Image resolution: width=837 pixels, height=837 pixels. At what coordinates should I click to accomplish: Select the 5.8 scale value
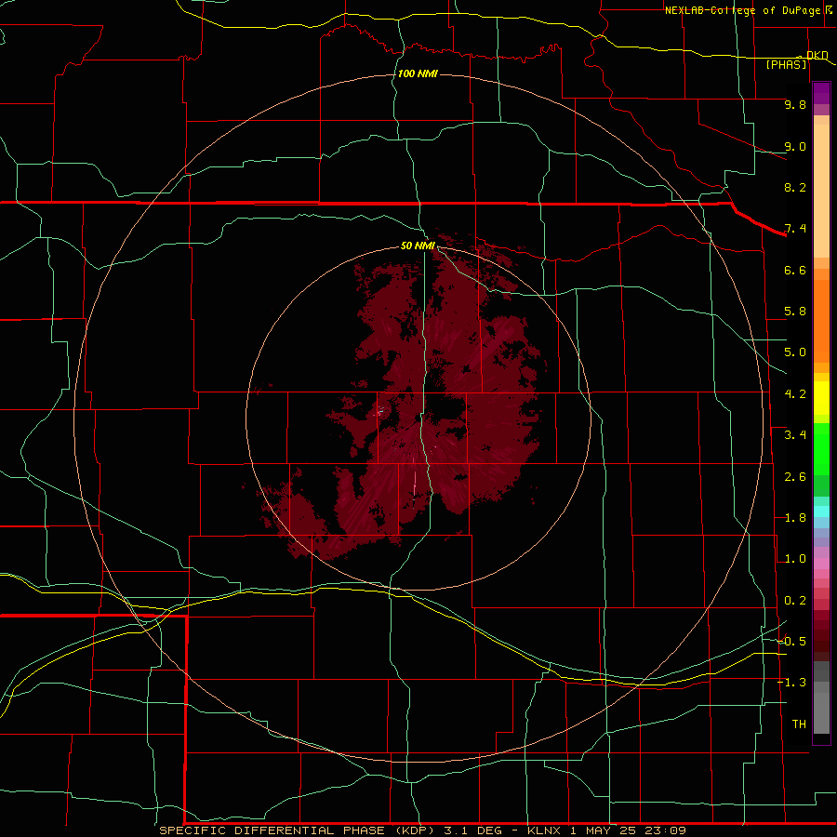(x=795, y=312)
